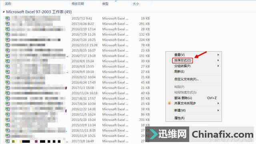
Task: Open 自定义文件夹(F)... option
Action: pyautogui.click(x=186, y=79)
